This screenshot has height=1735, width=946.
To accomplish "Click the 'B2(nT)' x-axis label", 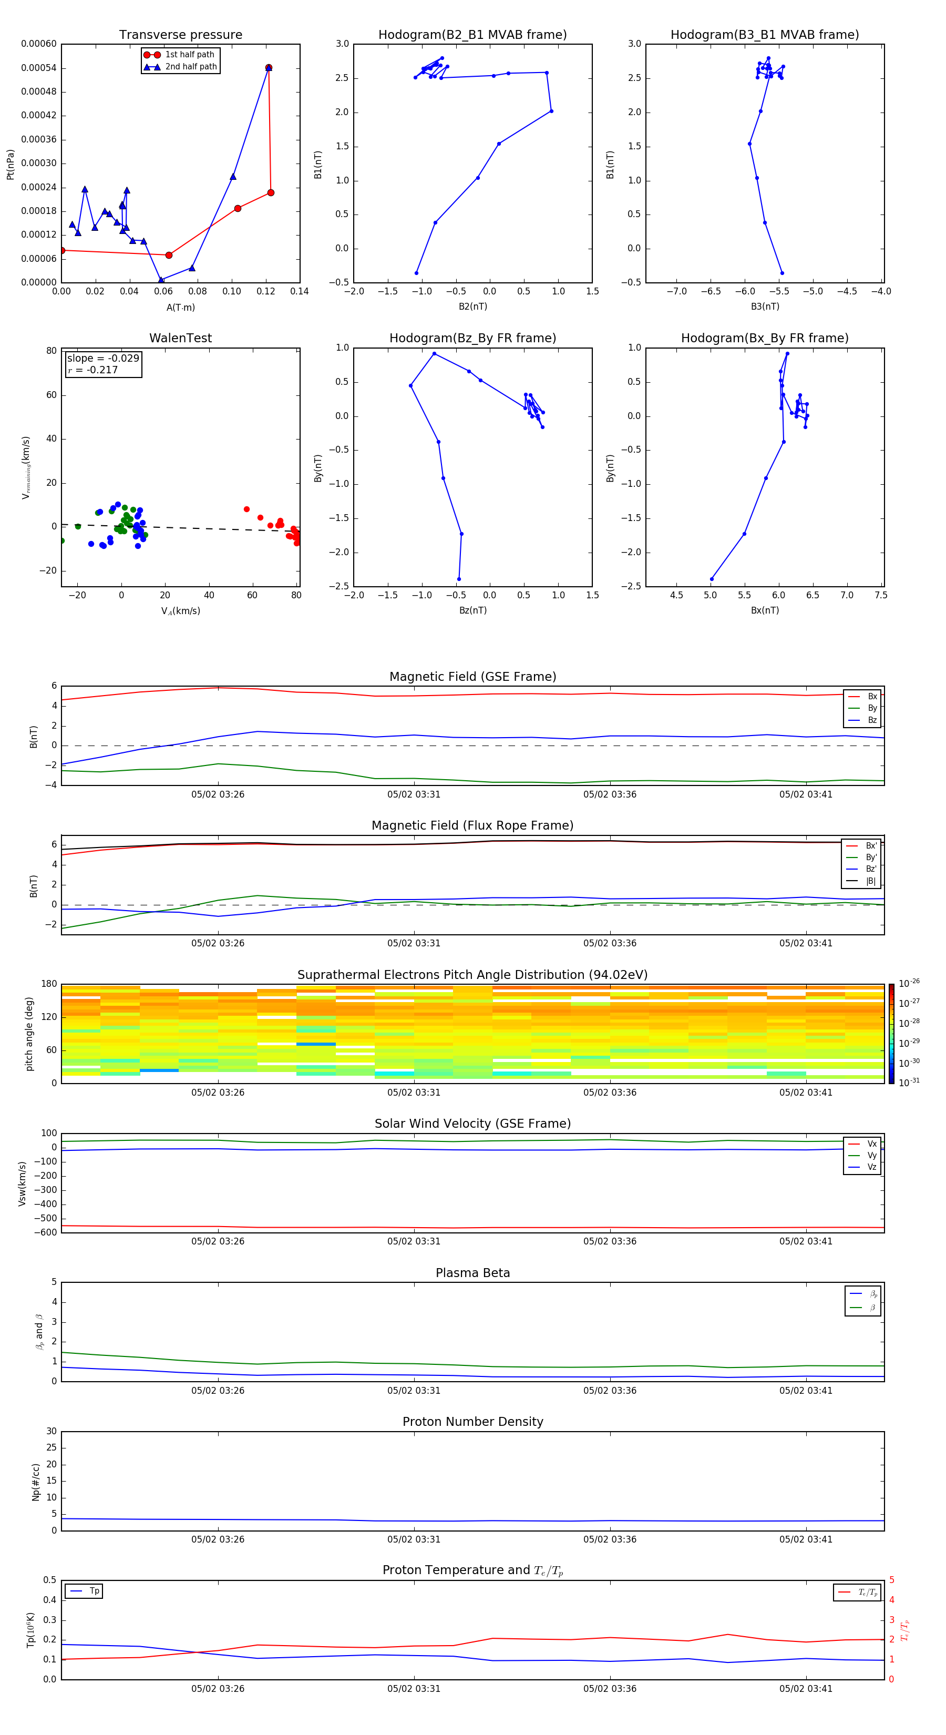I will point(472,307).
